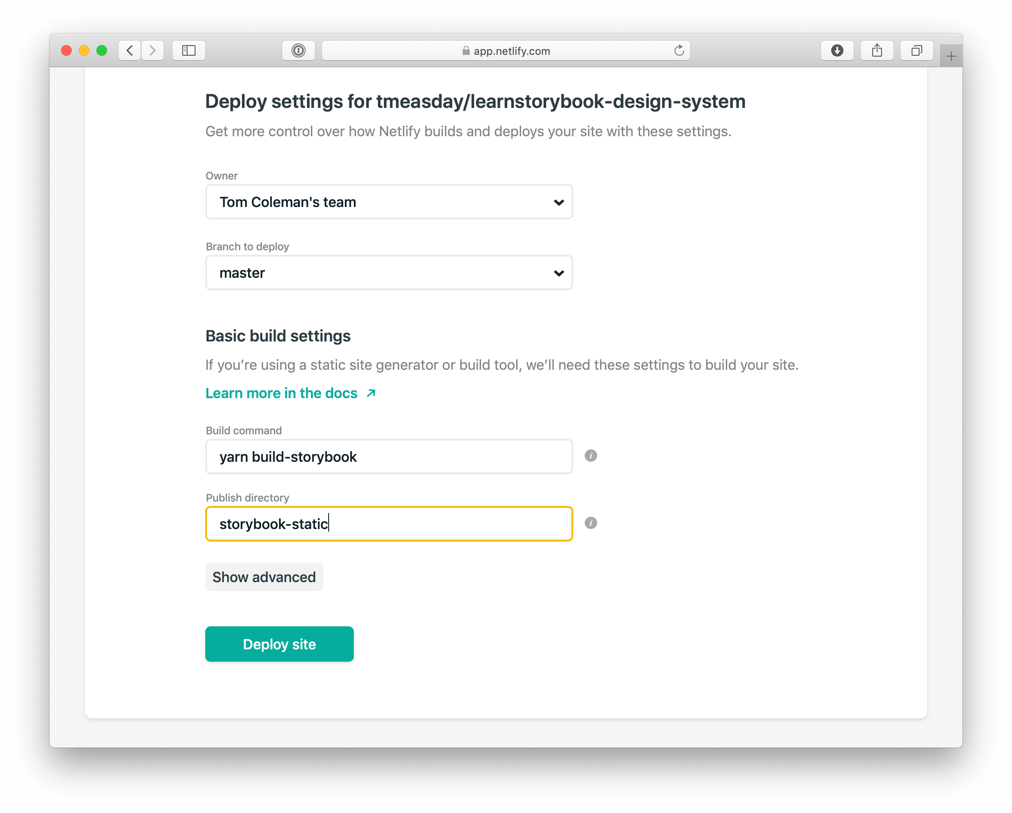Screen dimensions: 1012x813
Task: Toggle the Safari sidebar icon
Action: (x=189, y=50)
